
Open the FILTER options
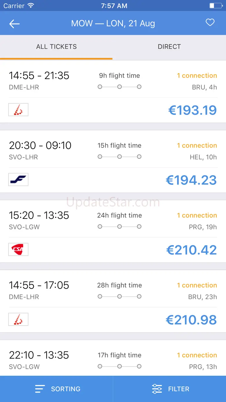click(178, 389)
